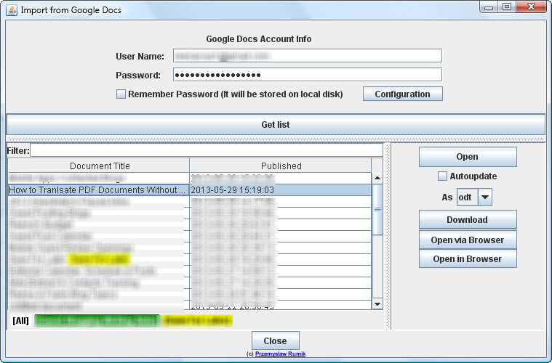Click the Open button
Image resolution: width=552 pixels, height=363 pixels.
tap(468, 157)
